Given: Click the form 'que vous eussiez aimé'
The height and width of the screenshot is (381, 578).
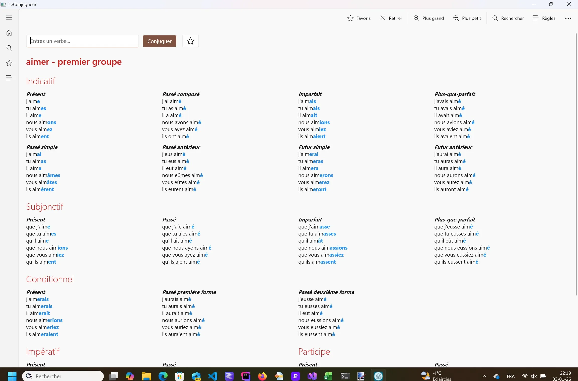Looking at the screenshot, I should [460, 255].
